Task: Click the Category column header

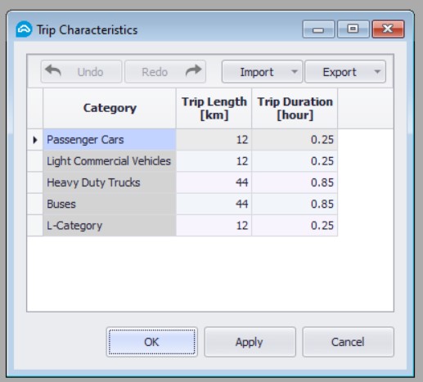Action: (x=110, y=108)
